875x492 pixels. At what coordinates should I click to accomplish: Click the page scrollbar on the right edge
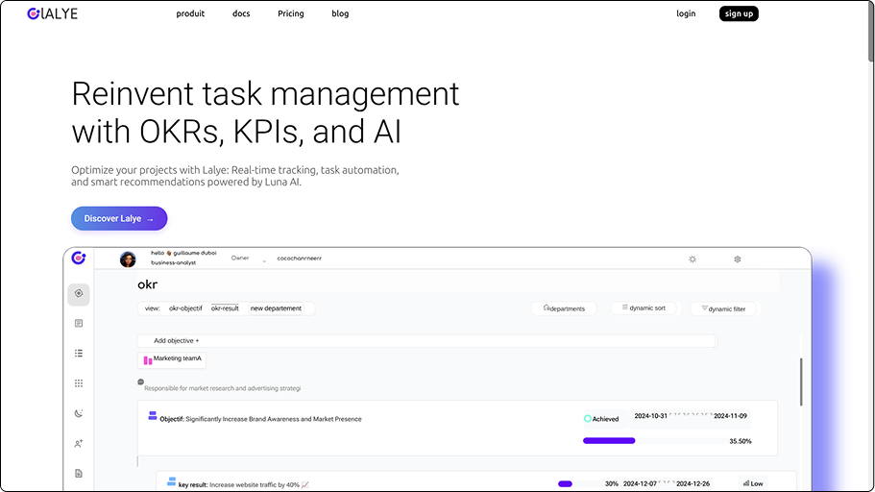[x=870, y=33]
